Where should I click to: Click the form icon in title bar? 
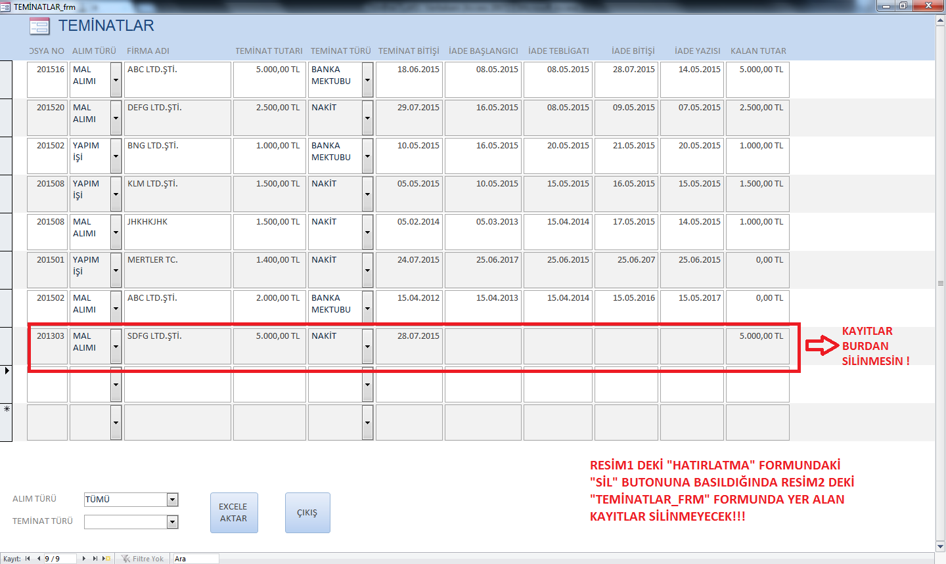coord(6,7)
